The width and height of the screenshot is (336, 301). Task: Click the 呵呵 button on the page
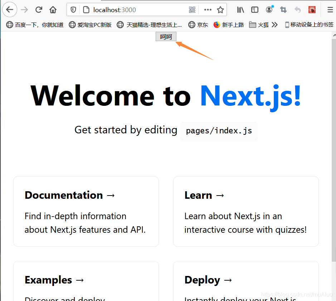166,36
